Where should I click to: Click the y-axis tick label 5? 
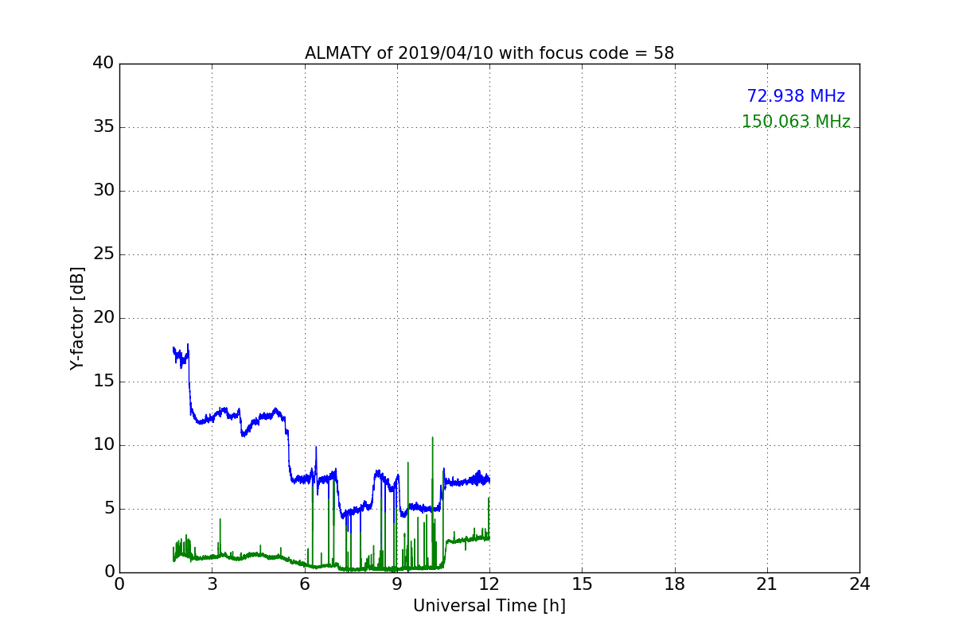tap(108, 509)
